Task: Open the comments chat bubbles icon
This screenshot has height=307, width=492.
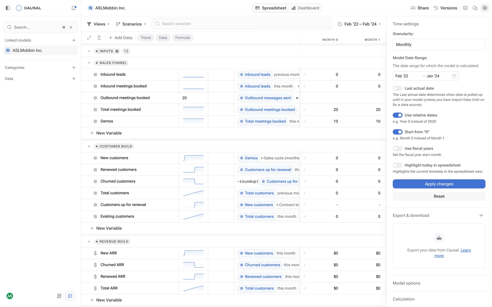Action: [x=475, y=8]
